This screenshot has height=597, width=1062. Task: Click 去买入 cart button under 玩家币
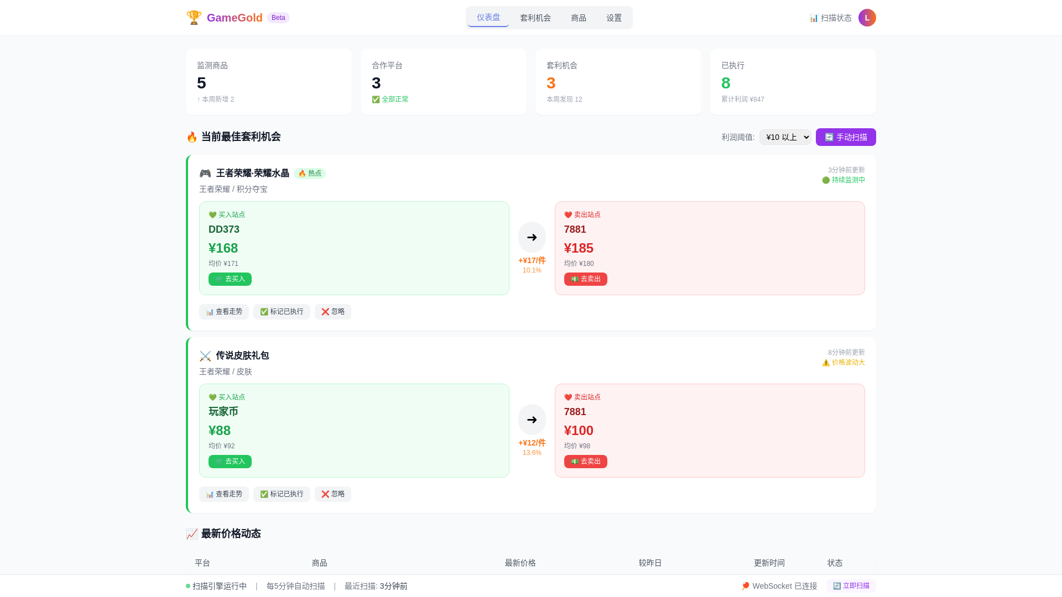pos(230,462)
